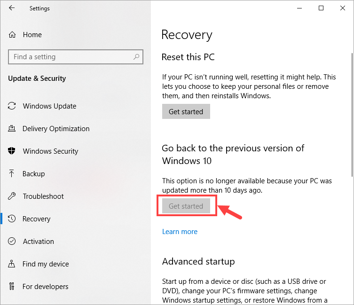354x305 pixels.
Task: Click the Activation checkmark circle icon
Action: click(12, 241)
